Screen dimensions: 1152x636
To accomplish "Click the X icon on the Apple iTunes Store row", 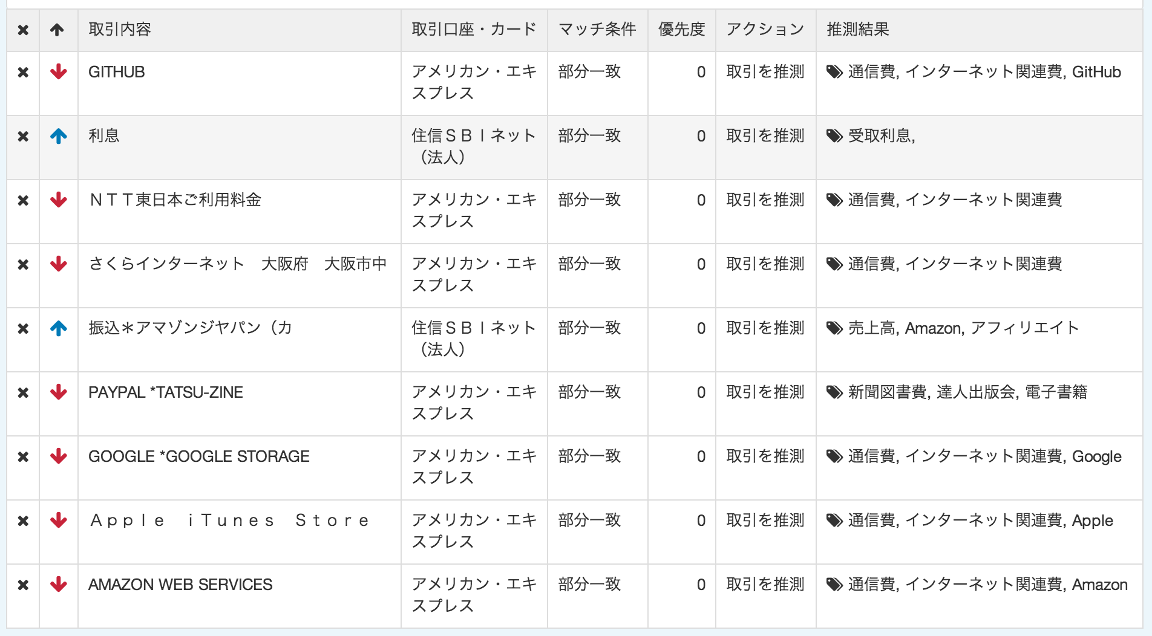I will click(23, 520).
